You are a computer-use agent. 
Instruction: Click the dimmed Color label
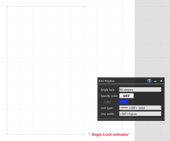coord(107,102)
